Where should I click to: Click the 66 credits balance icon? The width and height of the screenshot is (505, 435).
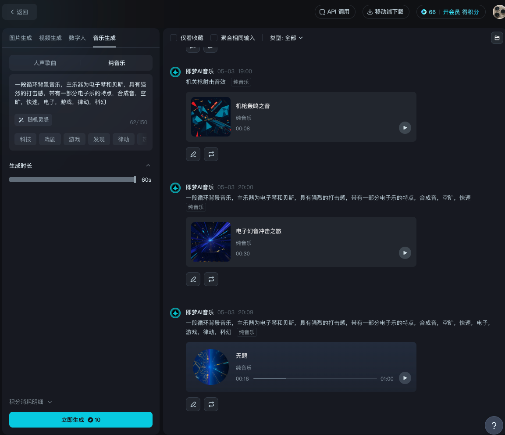click(424, 12)
